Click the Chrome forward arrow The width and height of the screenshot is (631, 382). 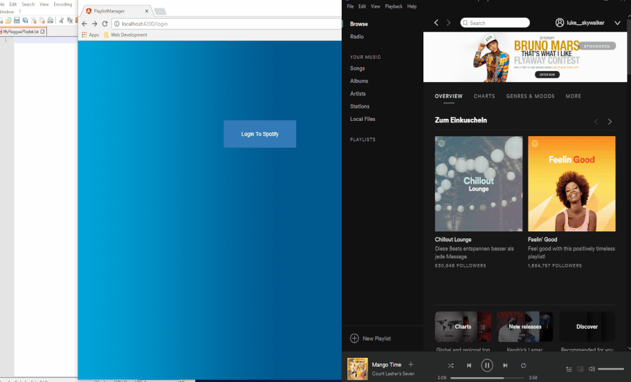[x=95, y=23]
